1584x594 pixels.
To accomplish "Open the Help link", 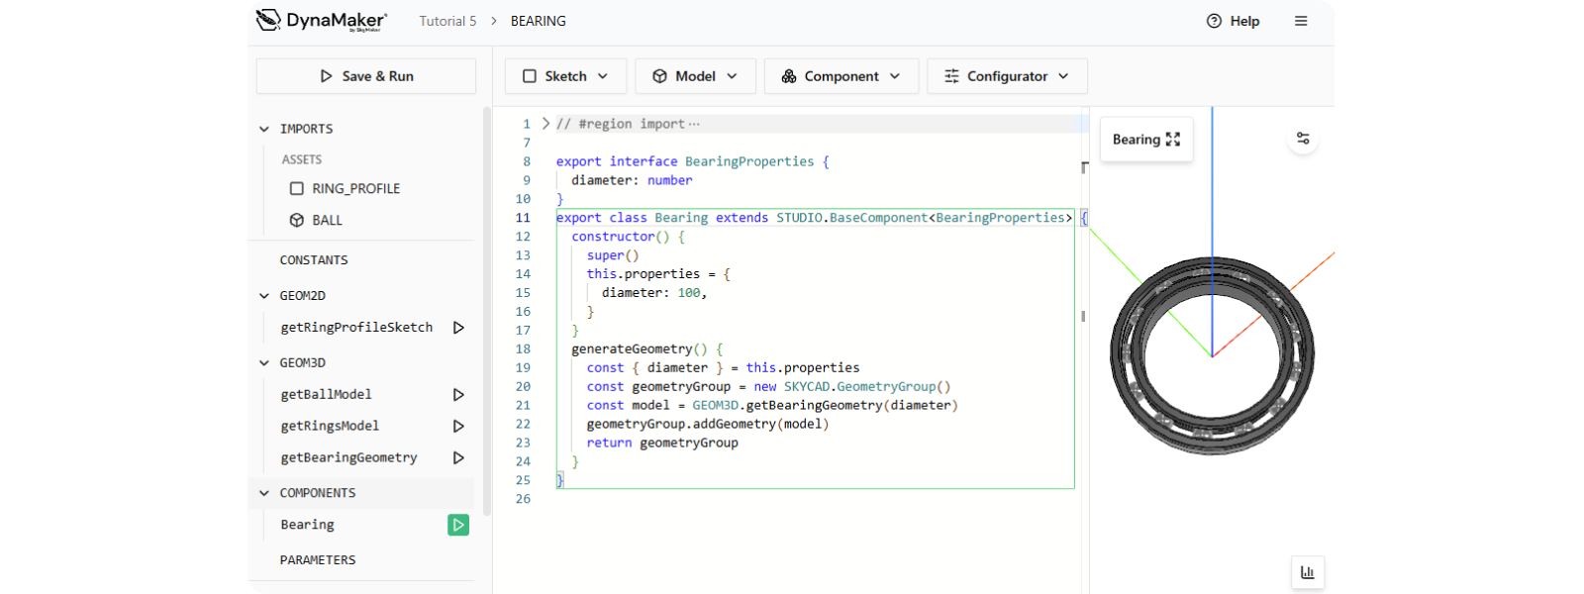I will [x=1234, y=21].
